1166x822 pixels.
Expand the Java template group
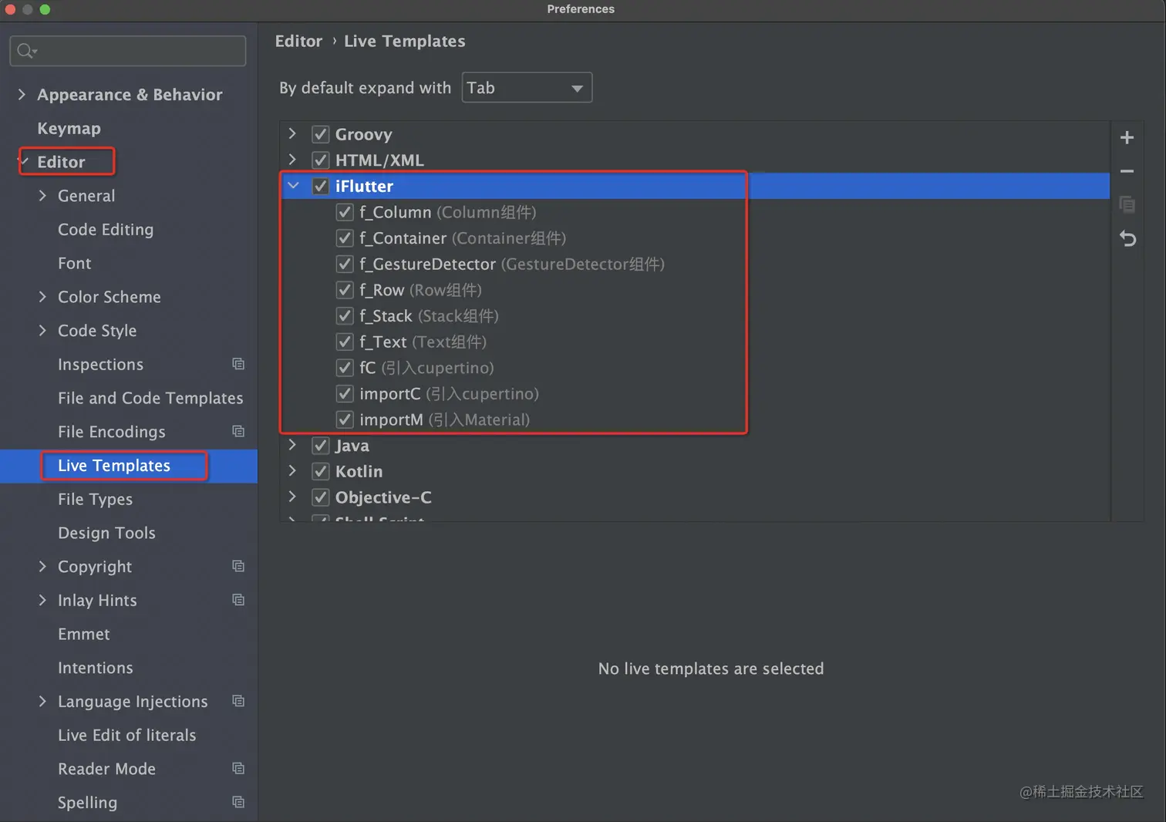click(292, 445)
